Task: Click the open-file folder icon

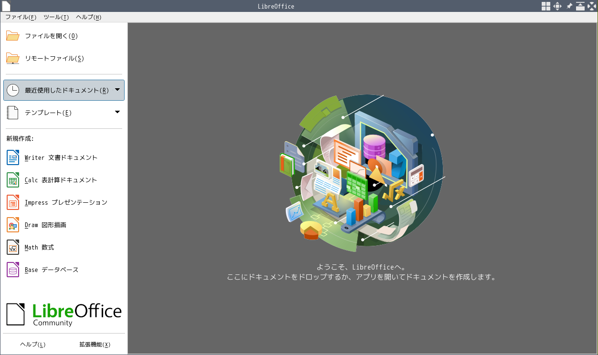Action: point(12,36)
